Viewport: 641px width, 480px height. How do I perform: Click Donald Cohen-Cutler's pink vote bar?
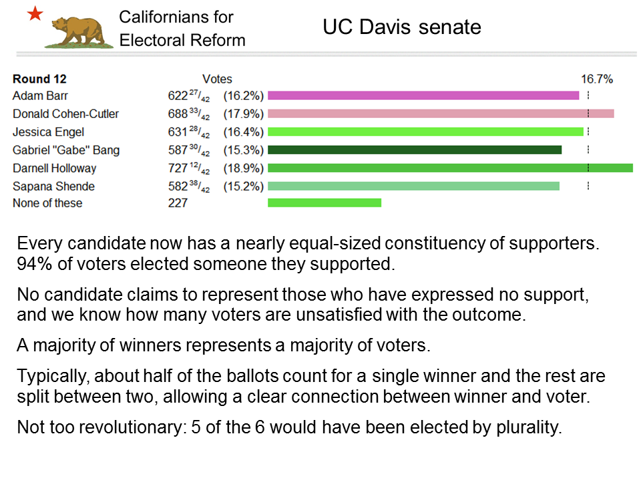tap(441, 113)
